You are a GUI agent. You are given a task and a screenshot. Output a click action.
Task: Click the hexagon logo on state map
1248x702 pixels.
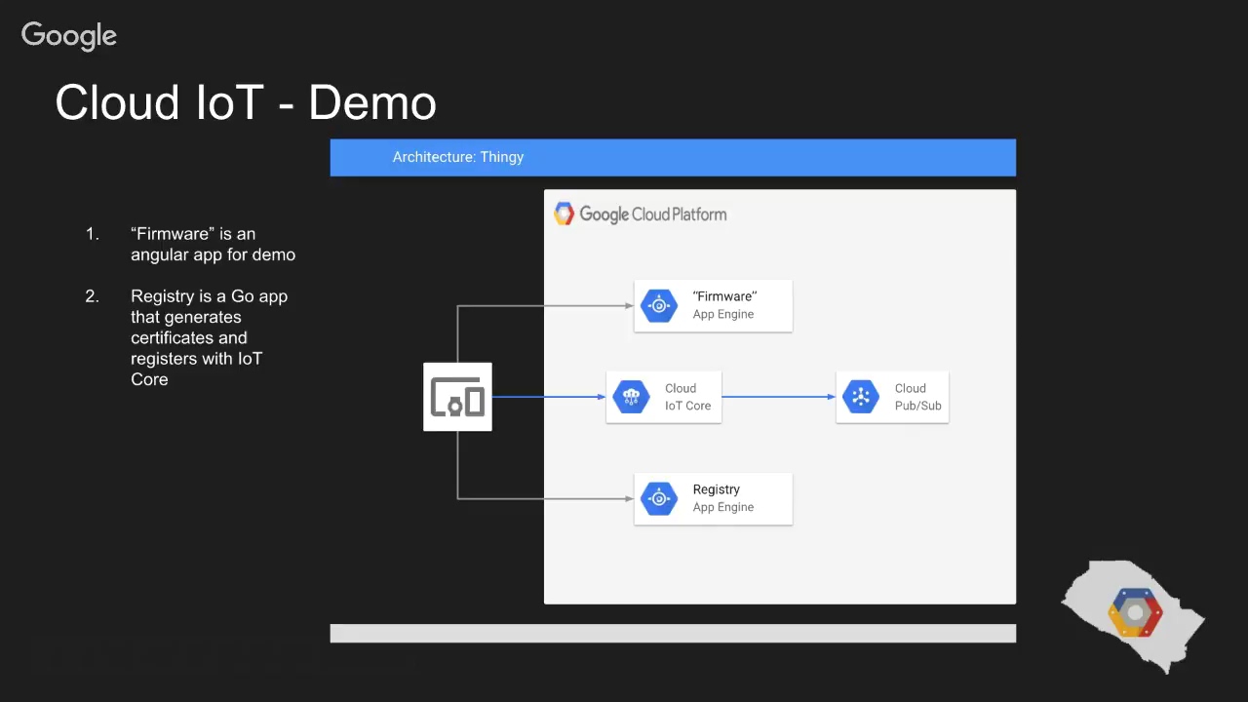pyautogui.click(x=1135, y=613)
